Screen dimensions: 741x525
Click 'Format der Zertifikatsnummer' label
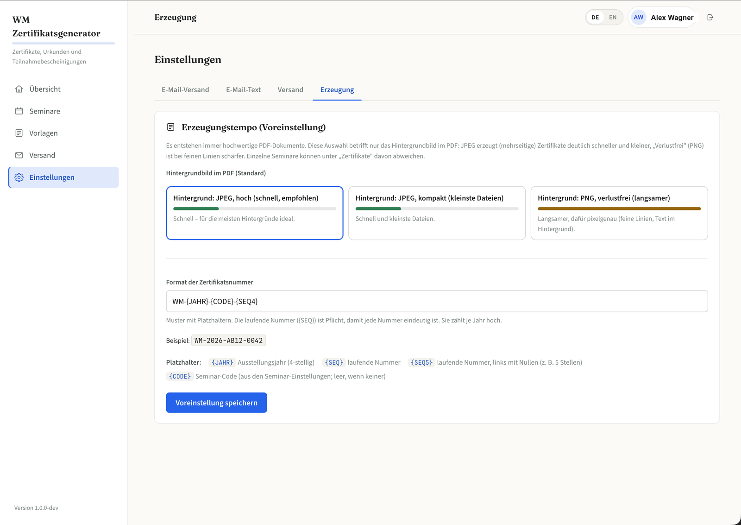point(210,282)
